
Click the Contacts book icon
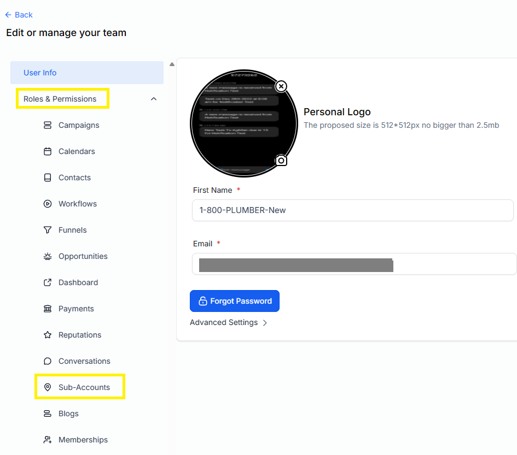[x=48, y=178]
